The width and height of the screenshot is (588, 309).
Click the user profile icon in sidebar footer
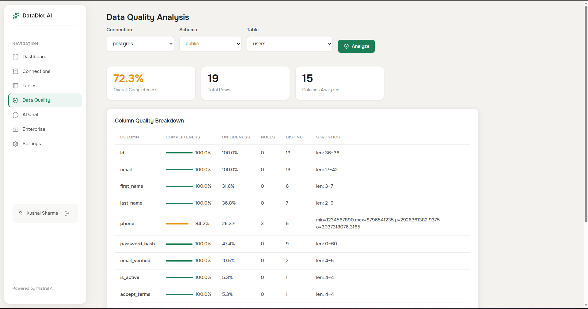(21, 213)
